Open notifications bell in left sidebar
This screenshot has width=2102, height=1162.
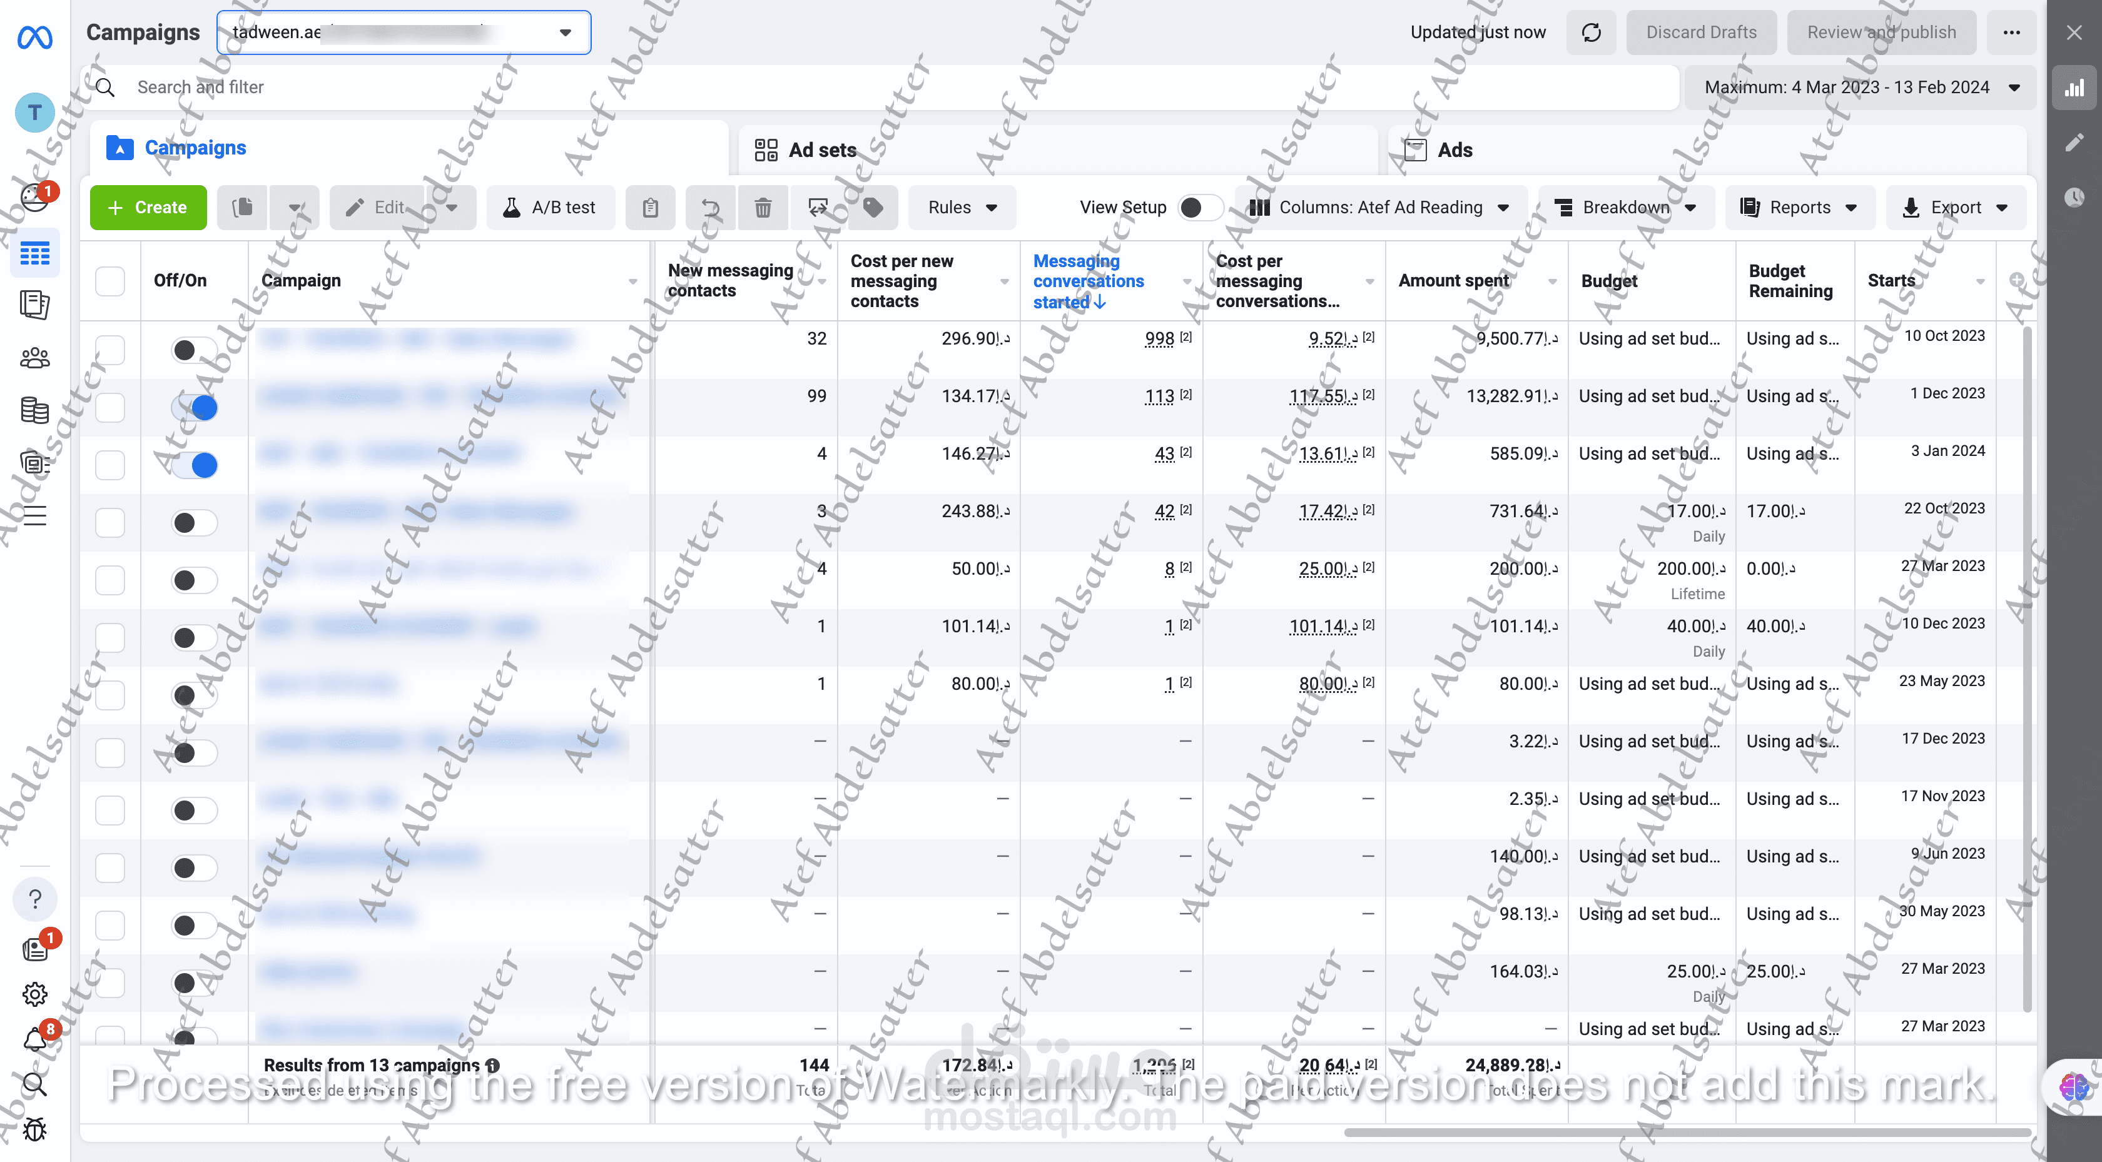pos(34,1039)
